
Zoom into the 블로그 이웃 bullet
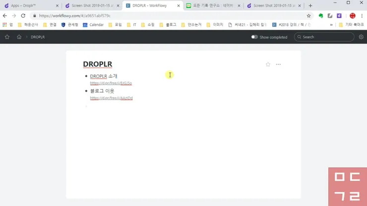(86, 91)
